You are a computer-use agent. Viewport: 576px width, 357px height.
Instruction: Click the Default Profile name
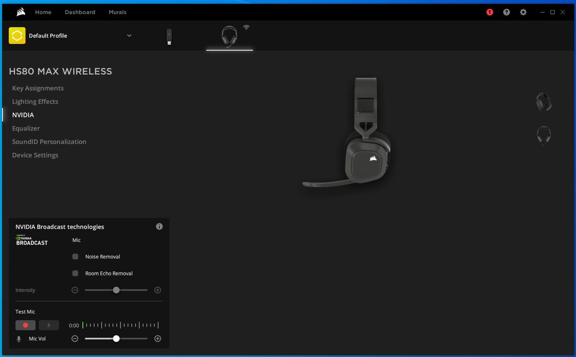pos(48,36)
